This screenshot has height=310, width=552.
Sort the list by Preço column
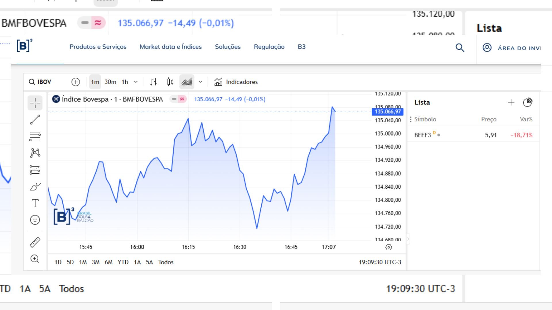tap(489, 119)
